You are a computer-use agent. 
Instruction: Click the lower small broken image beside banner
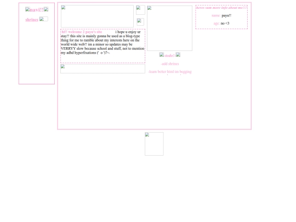point(140,22)
